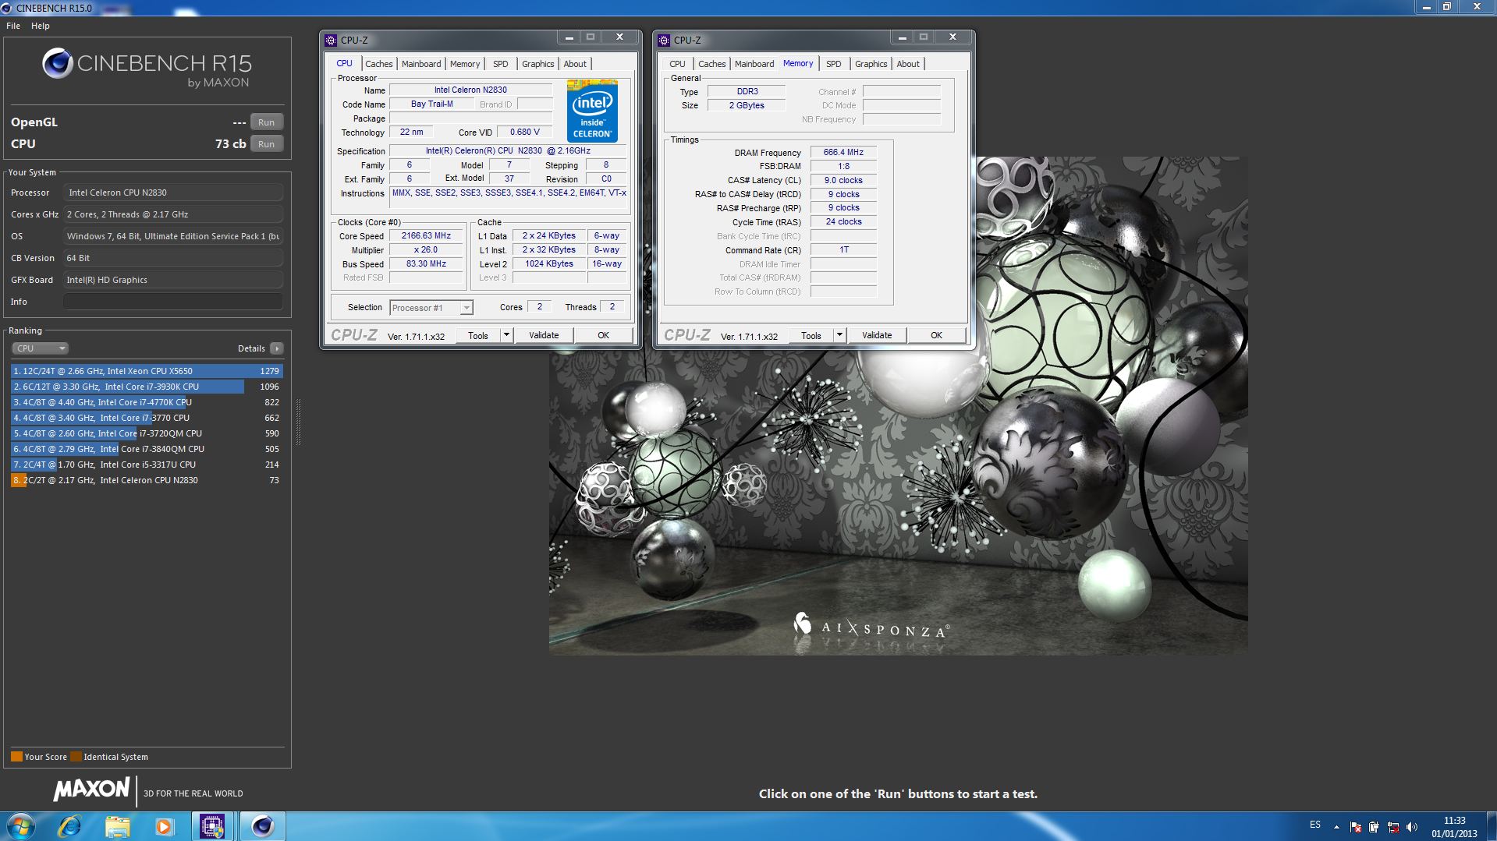Open About tab in right CPU-Z window

point(908,64)
